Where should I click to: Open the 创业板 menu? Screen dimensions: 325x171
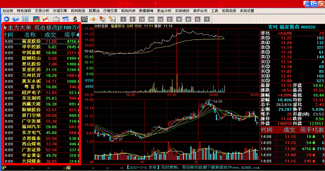tap(8, 11)
